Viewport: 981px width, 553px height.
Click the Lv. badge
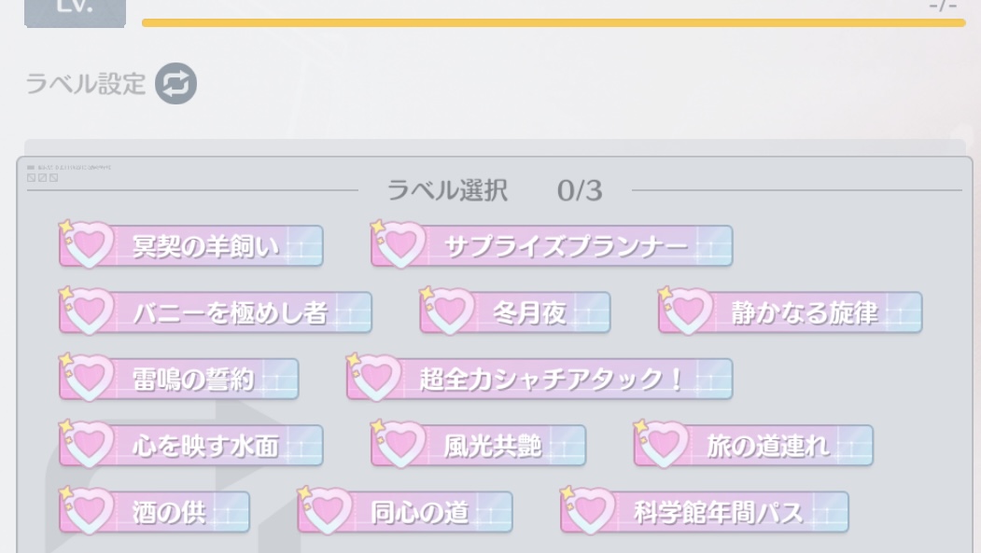(x=76, y=9)
